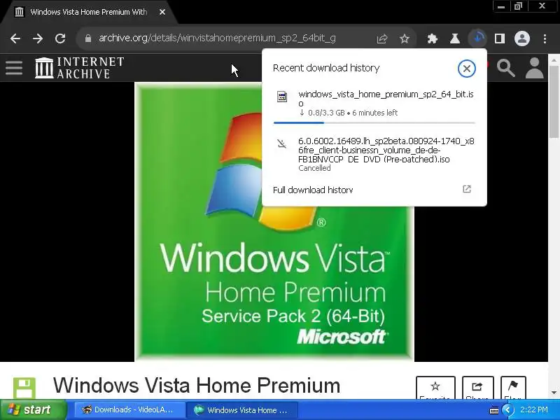Click the 2:22 PM system clock
Image resolution: width=560 pixels, height=420 pixels.
533,409
